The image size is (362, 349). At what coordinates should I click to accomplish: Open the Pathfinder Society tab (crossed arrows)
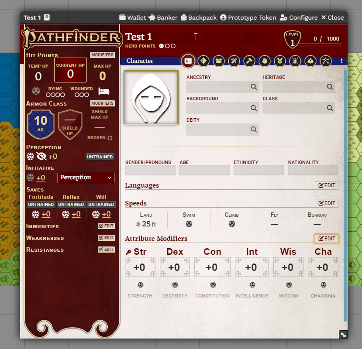click(x=325, y=61)
